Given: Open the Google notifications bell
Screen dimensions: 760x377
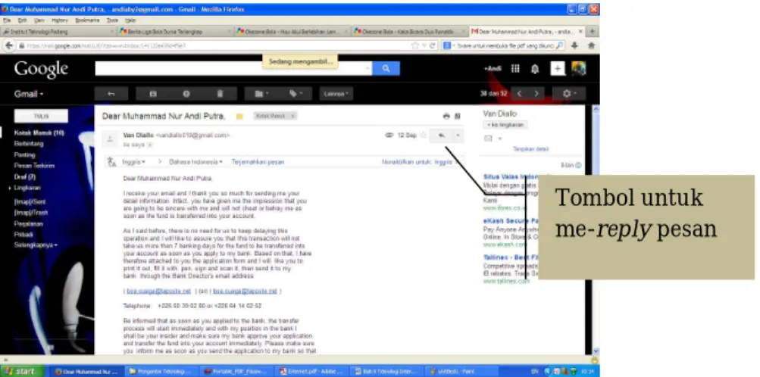Looking at the screenshot, I should [x=535, y=69].
